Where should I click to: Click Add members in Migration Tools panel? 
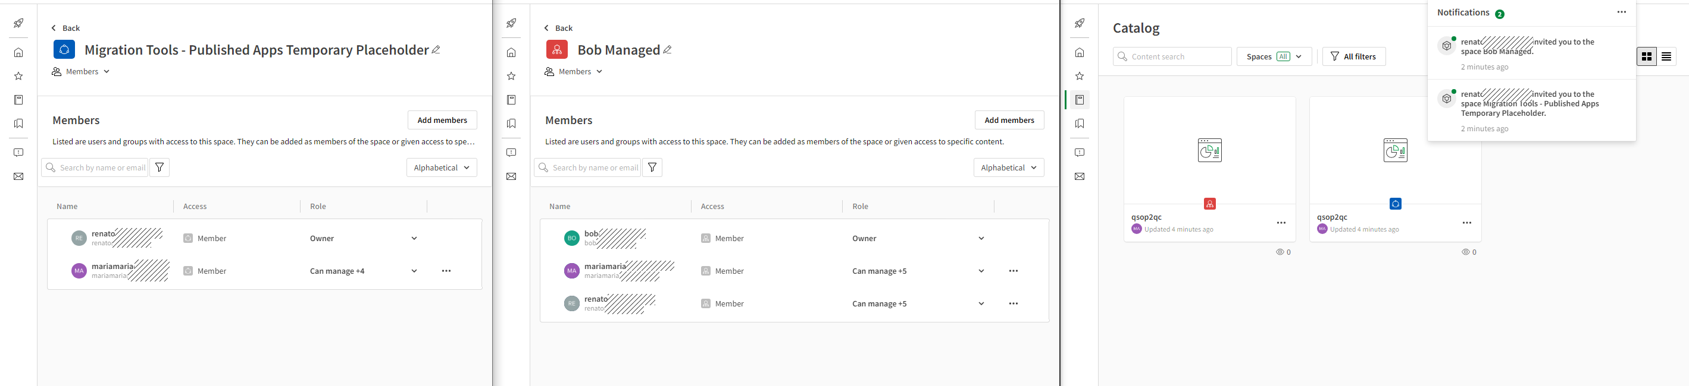point(443,120)
